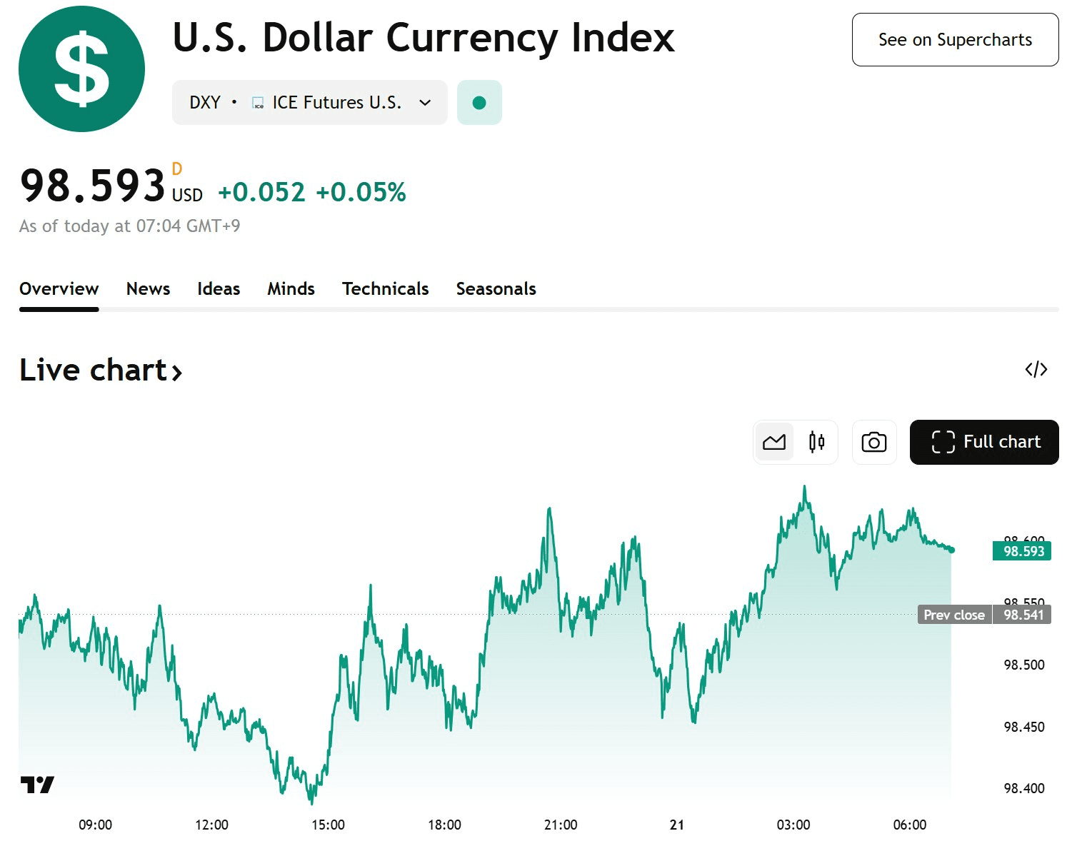
Task: Click the green market status indicator
Action: pyautogui.click(x=479, y=103)
